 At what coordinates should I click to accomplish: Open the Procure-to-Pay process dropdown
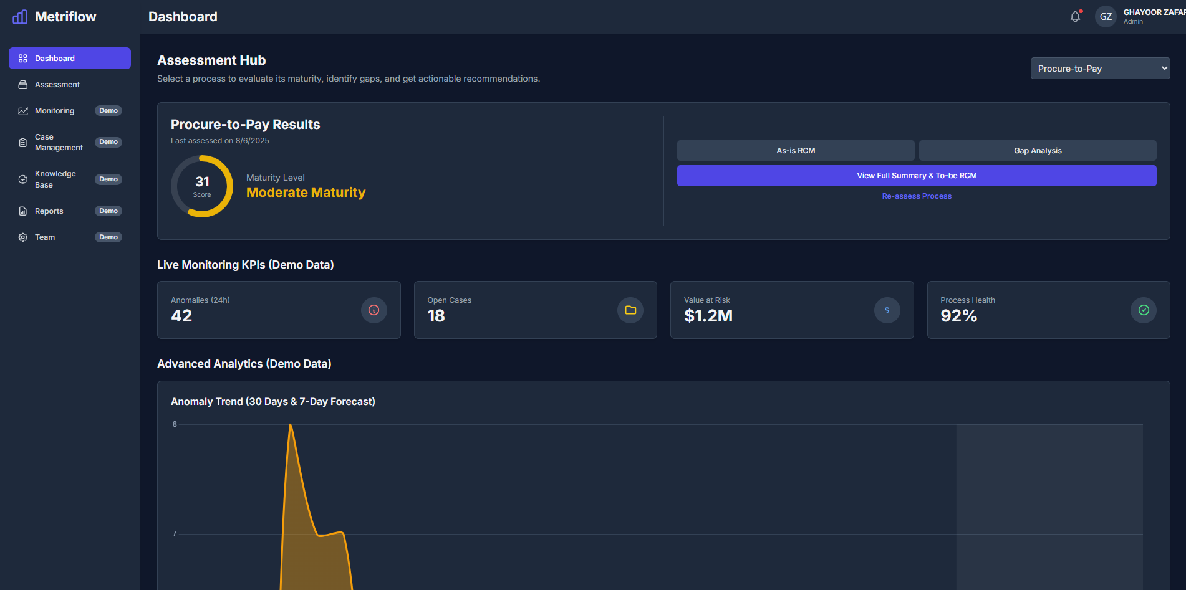[1099, 68]
